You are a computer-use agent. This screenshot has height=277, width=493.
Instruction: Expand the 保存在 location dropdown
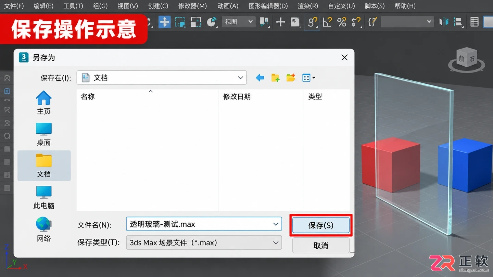click(x=240, y=78)
